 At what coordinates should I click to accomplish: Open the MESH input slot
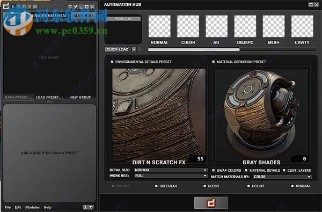coord(274,26)
